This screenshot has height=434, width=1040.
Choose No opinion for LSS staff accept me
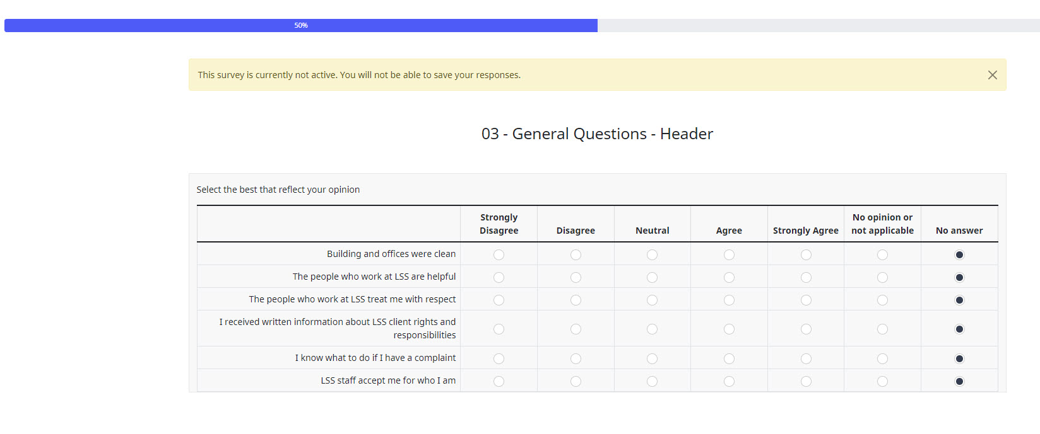(882, 381)
